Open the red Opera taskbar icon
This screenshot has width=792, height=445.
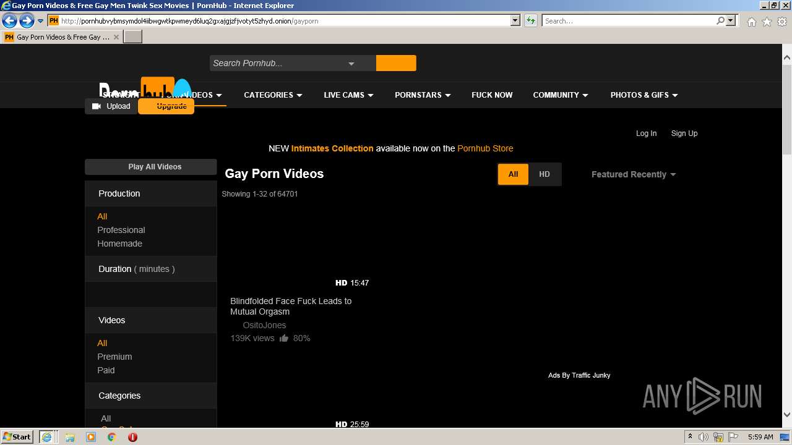132,437
